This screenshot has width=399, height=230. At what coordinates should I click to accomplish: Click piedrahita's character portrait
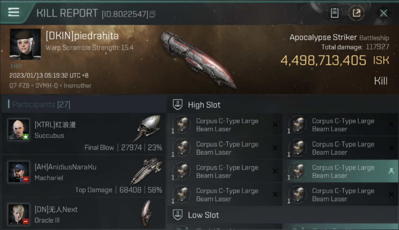[25, 44]
